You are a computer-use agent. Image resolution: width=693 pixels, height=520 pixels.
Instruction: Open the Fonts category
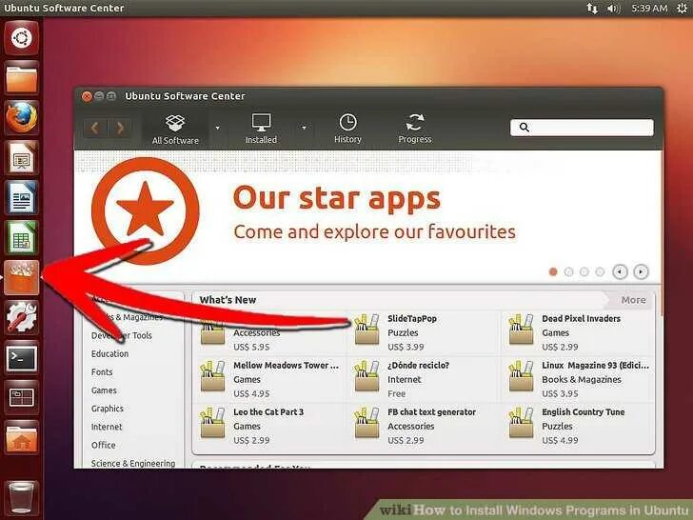[x=102, y=371]
